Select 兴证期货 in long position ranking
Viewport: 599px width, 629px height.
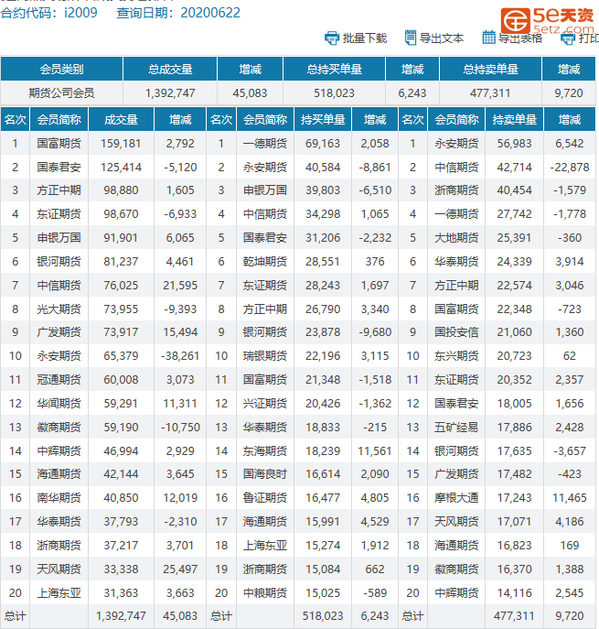tap(265, 403)
